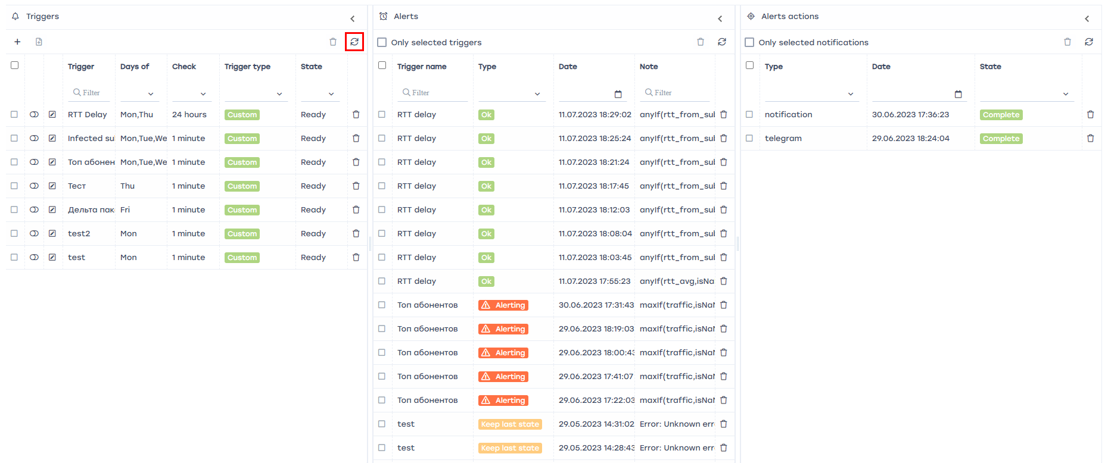Open the Alerts Type filter dropdown
Image resolution: width=1108 pixels, height=463 pixels.
537,94
